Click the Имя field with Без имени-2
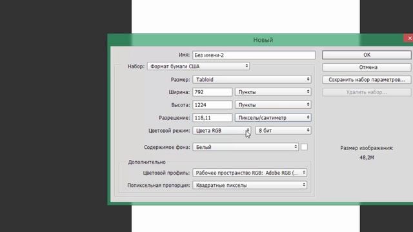Image resolution: width=413 pixels, height=232 pixels. pyautogui.click(x=254, y=55)
